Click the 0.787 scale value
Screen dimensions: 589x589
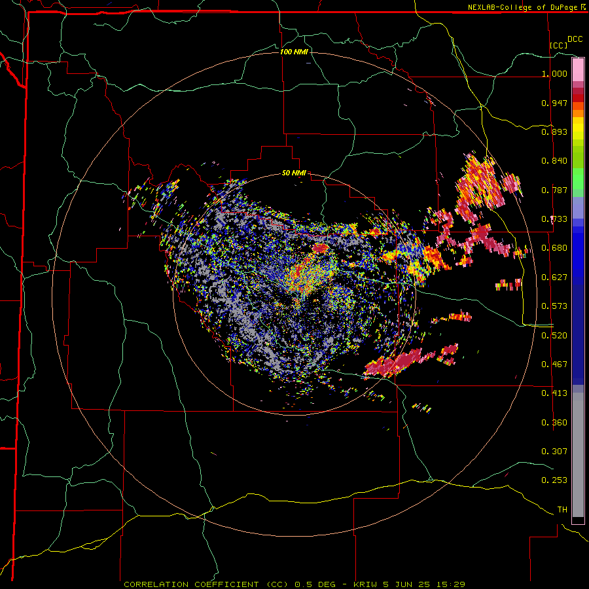554,190
